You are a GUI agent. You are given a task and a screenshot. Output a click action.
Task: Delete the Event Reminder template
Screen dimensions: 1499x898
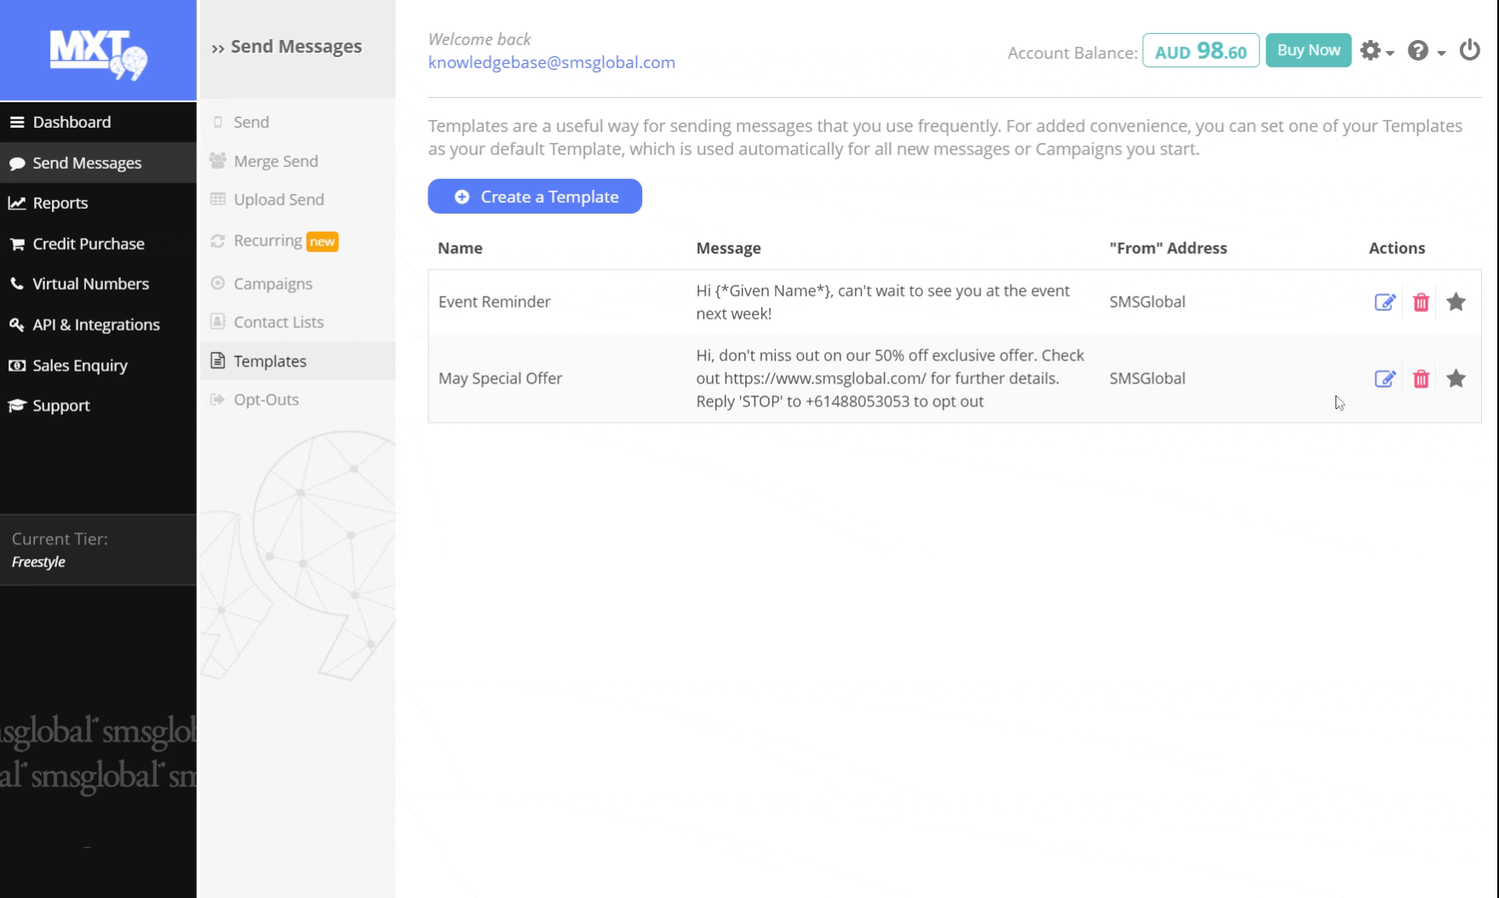(1421, 302)
